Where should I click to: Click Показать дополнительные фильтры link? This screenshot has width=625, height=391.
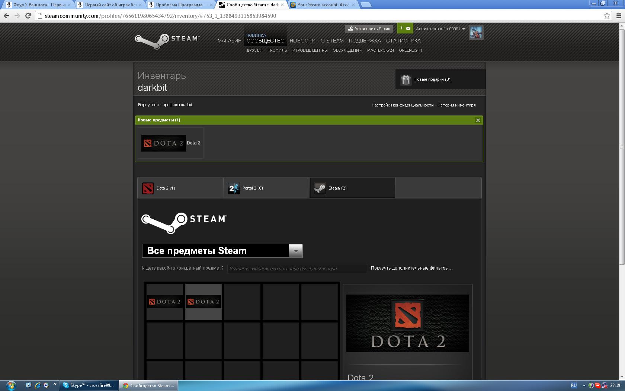pos(412,268)
